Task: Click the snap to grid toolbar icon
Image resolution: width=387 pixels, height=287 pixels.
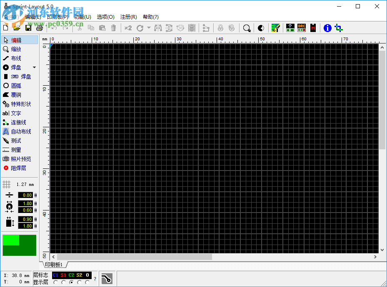Action: [192, 28]
